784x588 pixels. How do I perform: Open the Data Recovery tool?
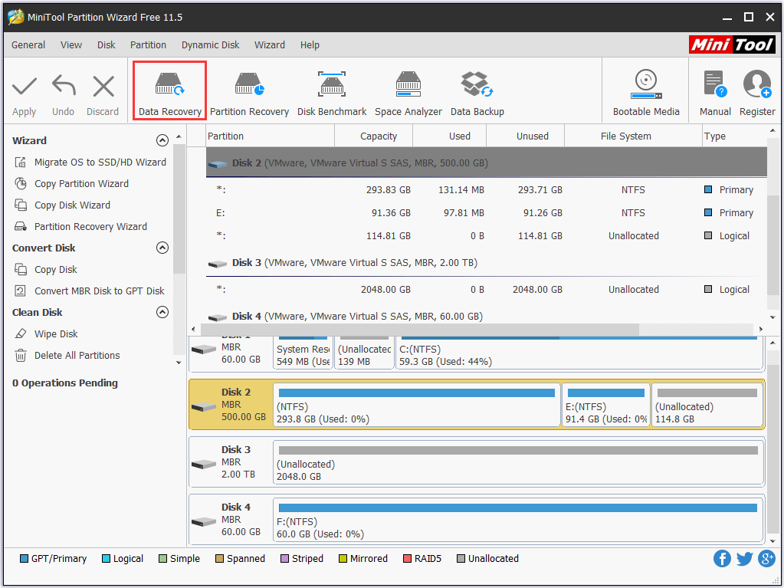pyautogui.click(x=169, y=91)
